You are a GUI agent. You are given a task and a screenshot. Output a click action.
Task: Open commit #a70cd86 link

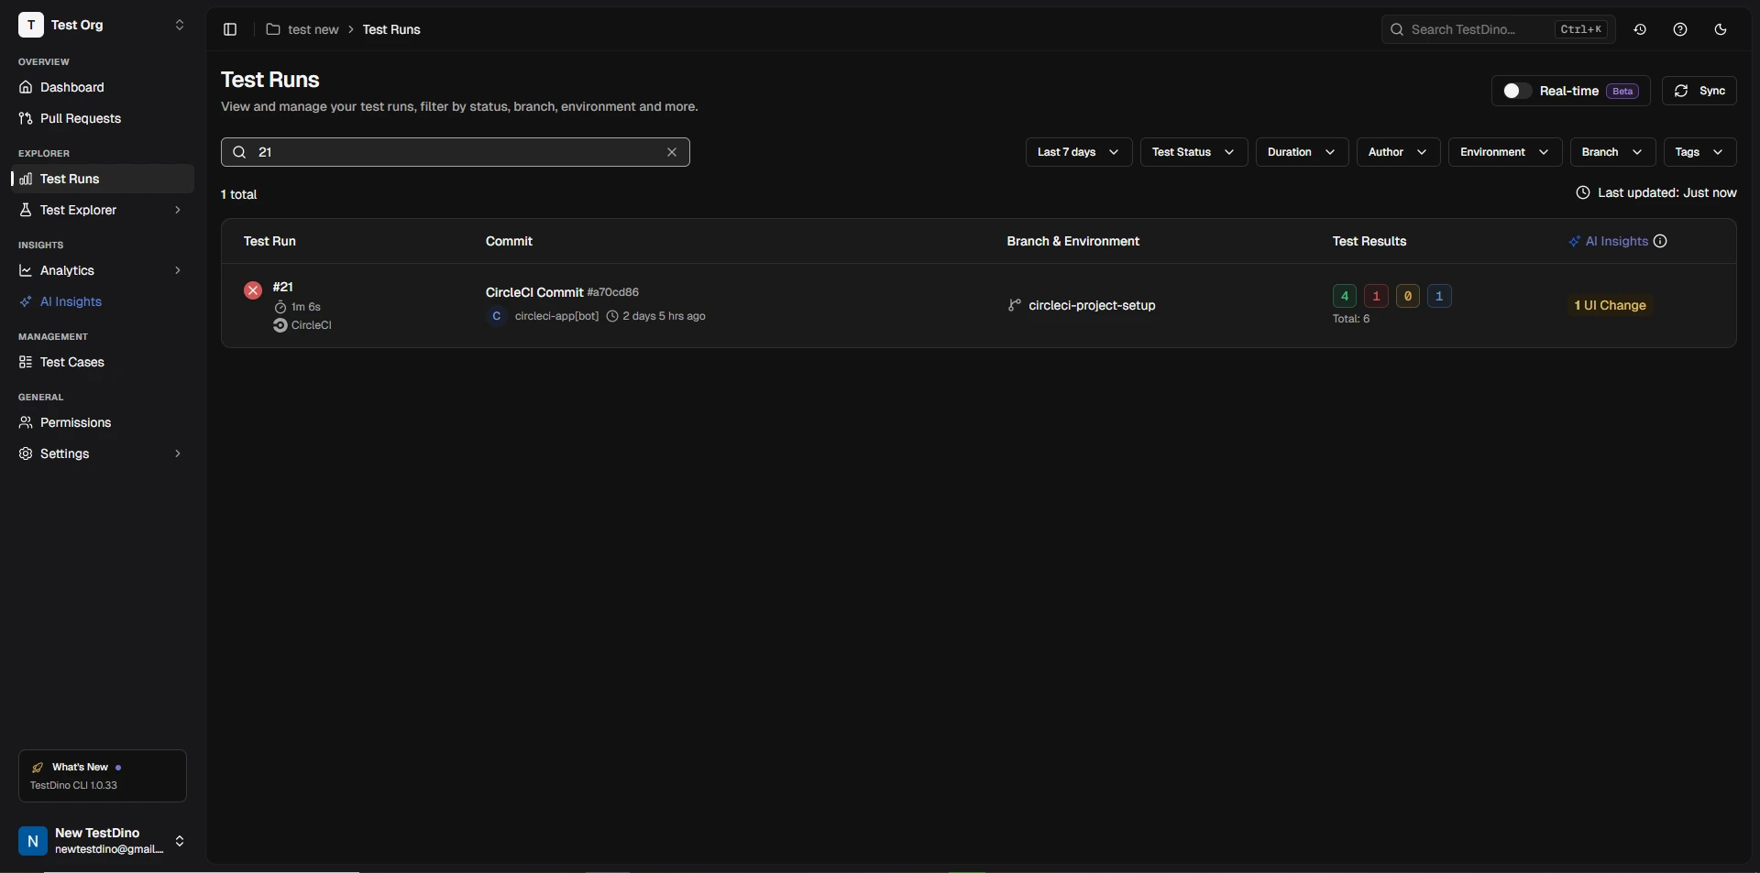[x=615, y=292]
